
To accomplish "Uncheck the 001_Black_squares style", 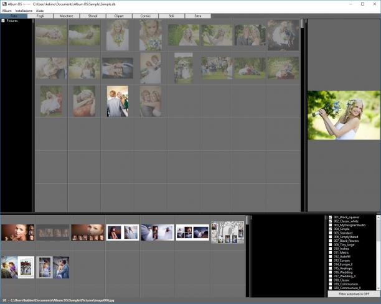I will pyautogui.click(x=330, y=217).
